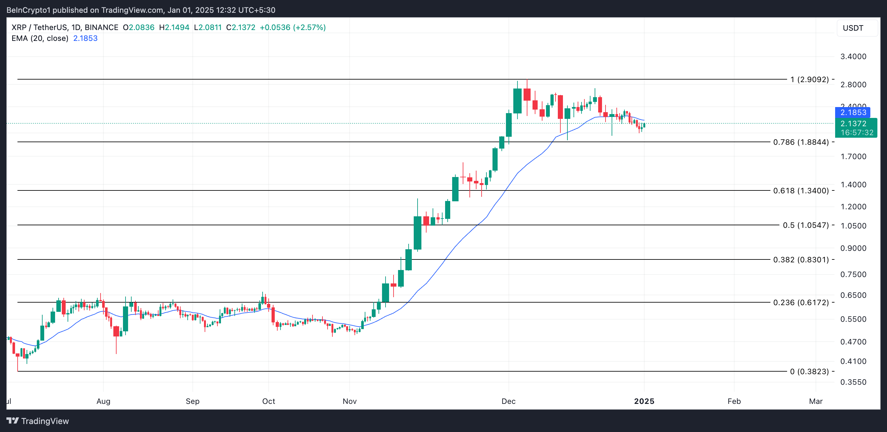This screenshot has width=887, height=432.
Task: Click the 0.236 (0.6172) retracement label
Action: point(801,303)
